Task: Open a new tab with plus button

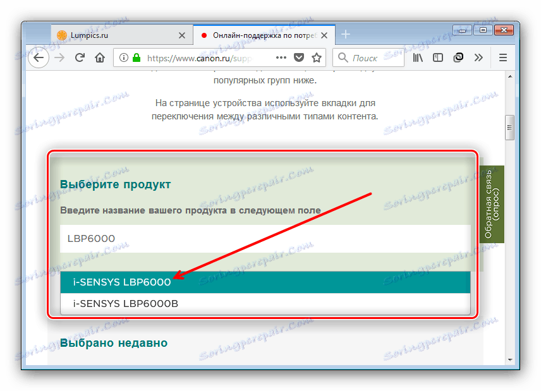Action: point(345,35)
